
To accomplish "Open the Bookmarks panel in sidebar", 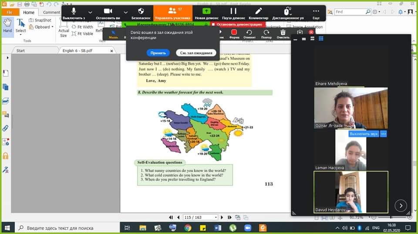I will [x=6, y=73].
